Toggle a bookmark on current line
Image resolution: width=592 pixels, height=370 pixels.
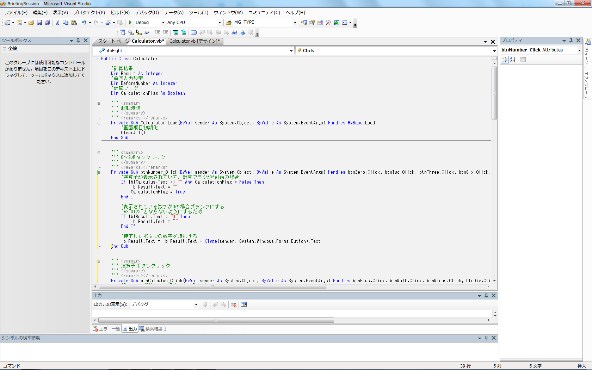click(194, 32)
